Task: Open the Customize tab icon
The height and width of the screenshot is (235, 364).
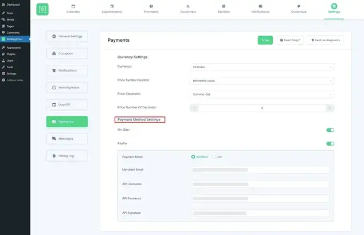Action: tap(299, 6)
